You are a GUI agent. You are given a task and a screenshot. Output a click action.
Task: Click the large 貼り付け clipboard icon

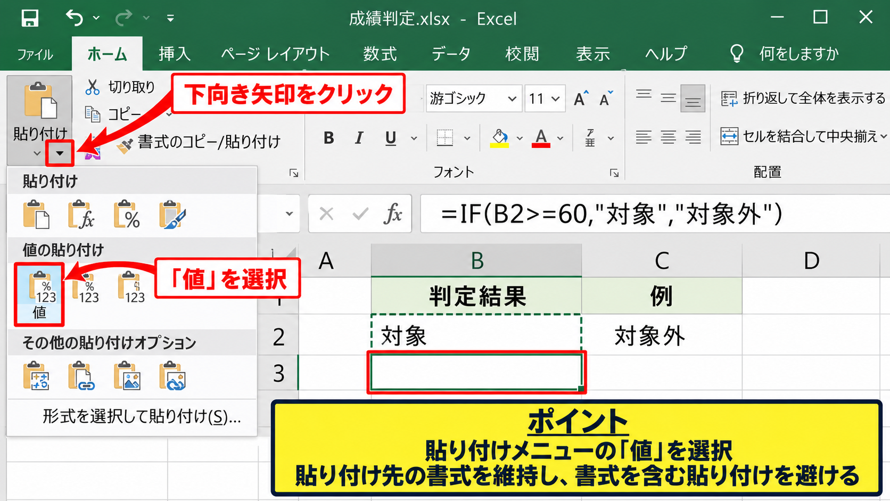[x=40, y=101]
